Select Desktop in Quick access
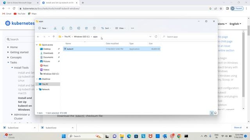250x140 pixels. pos(47,49)
